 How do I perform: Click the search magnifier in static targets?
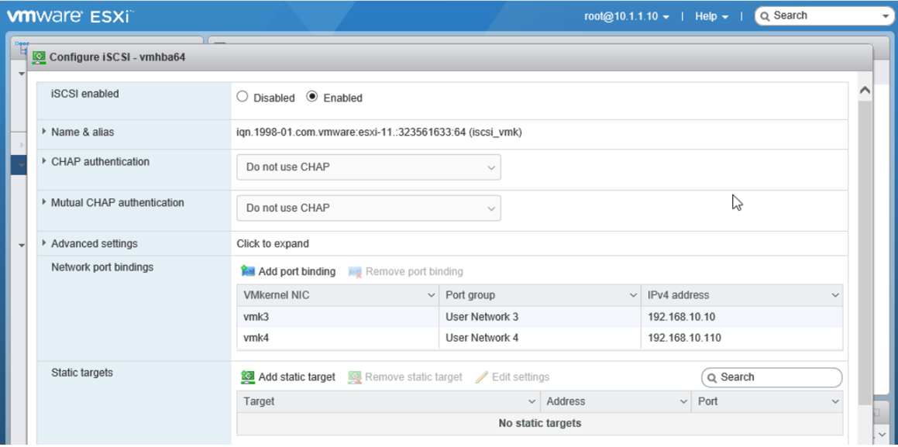tap(712, 377)
